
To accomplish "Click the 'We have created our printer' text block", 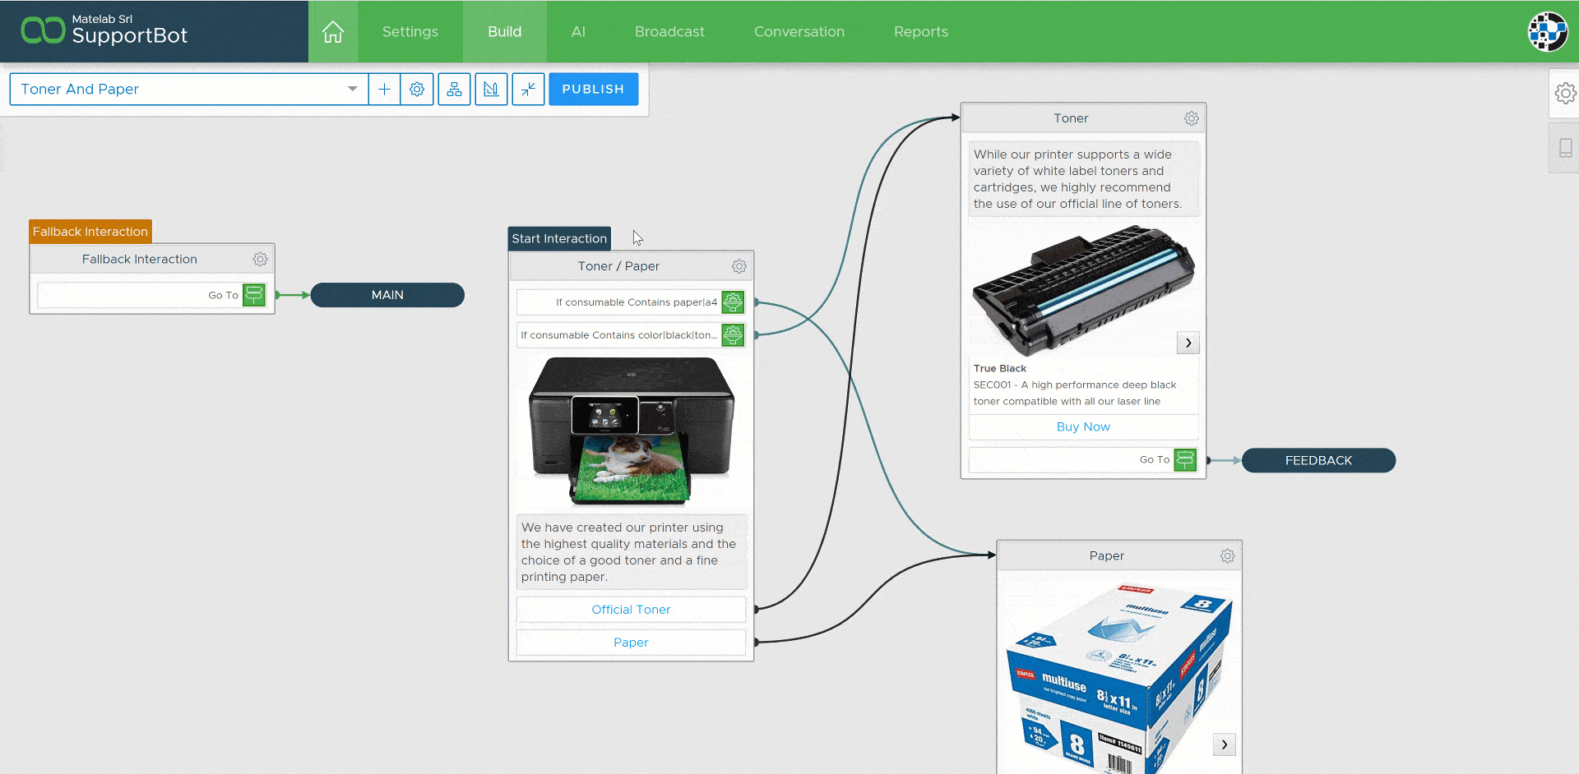I will pos(631,552).
